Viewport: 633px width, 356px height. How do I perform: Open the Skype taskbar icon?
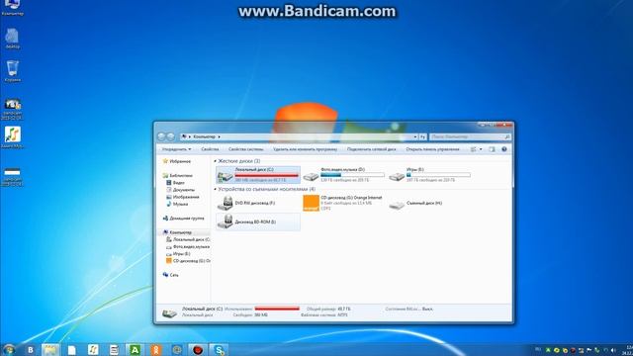[219, 350]
